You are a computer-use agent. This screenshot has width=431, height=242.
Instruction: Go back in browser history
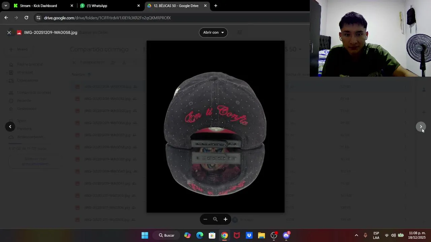tap(6, 17)
